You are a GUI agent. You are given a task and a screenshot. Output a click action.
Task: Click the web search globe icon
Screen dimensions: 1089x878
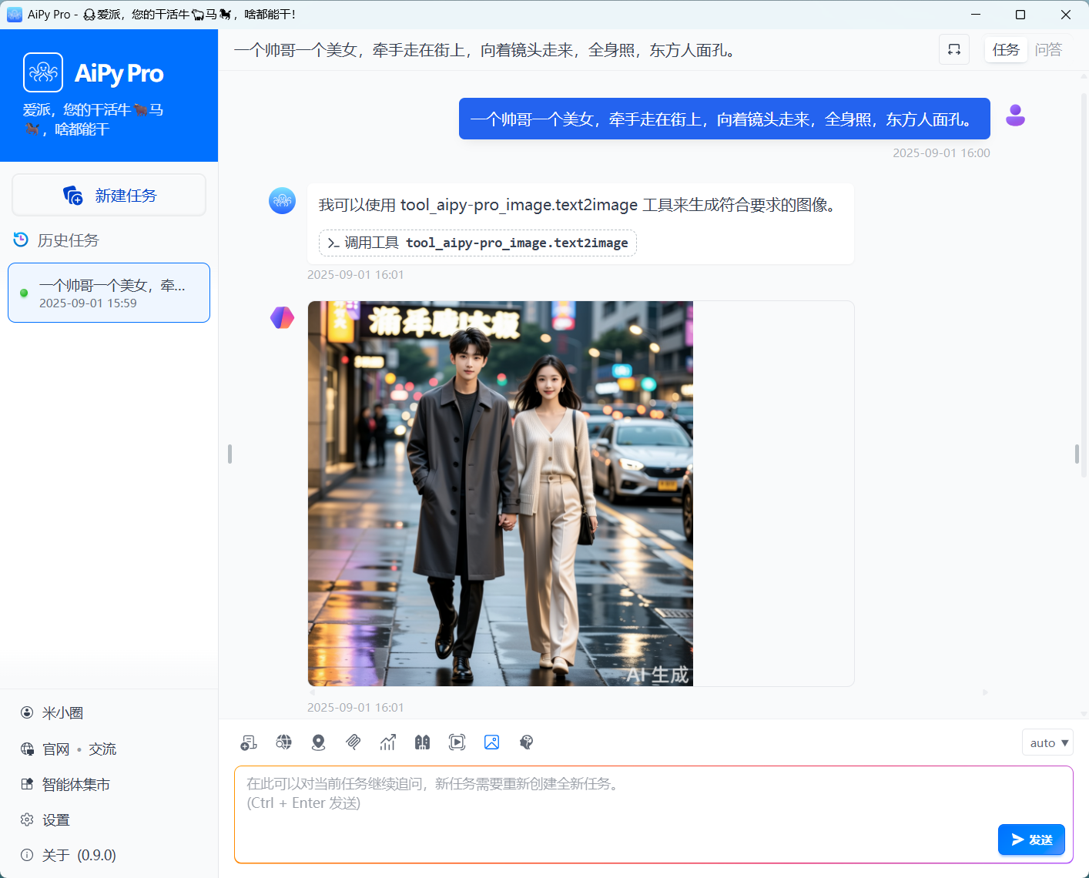(284, 742)
